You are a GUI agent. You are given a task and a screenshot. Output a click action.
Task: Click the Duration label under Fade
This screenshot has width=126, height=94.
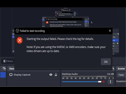121,81
